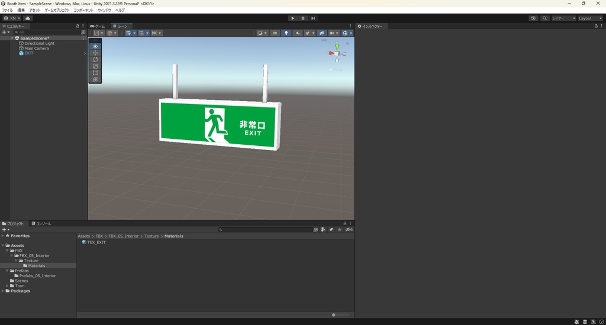
Task: Open the Edit (編集) menu
Action: pos(21,11)
